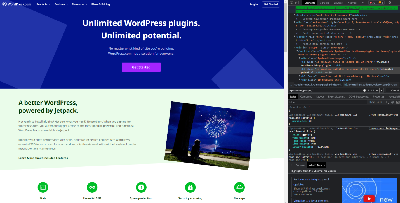The image size is (400, 203).
Task: Click the breadcrumb ellipsis in the Elements panel
Action: pyautogui.click(x=291, y=84)
